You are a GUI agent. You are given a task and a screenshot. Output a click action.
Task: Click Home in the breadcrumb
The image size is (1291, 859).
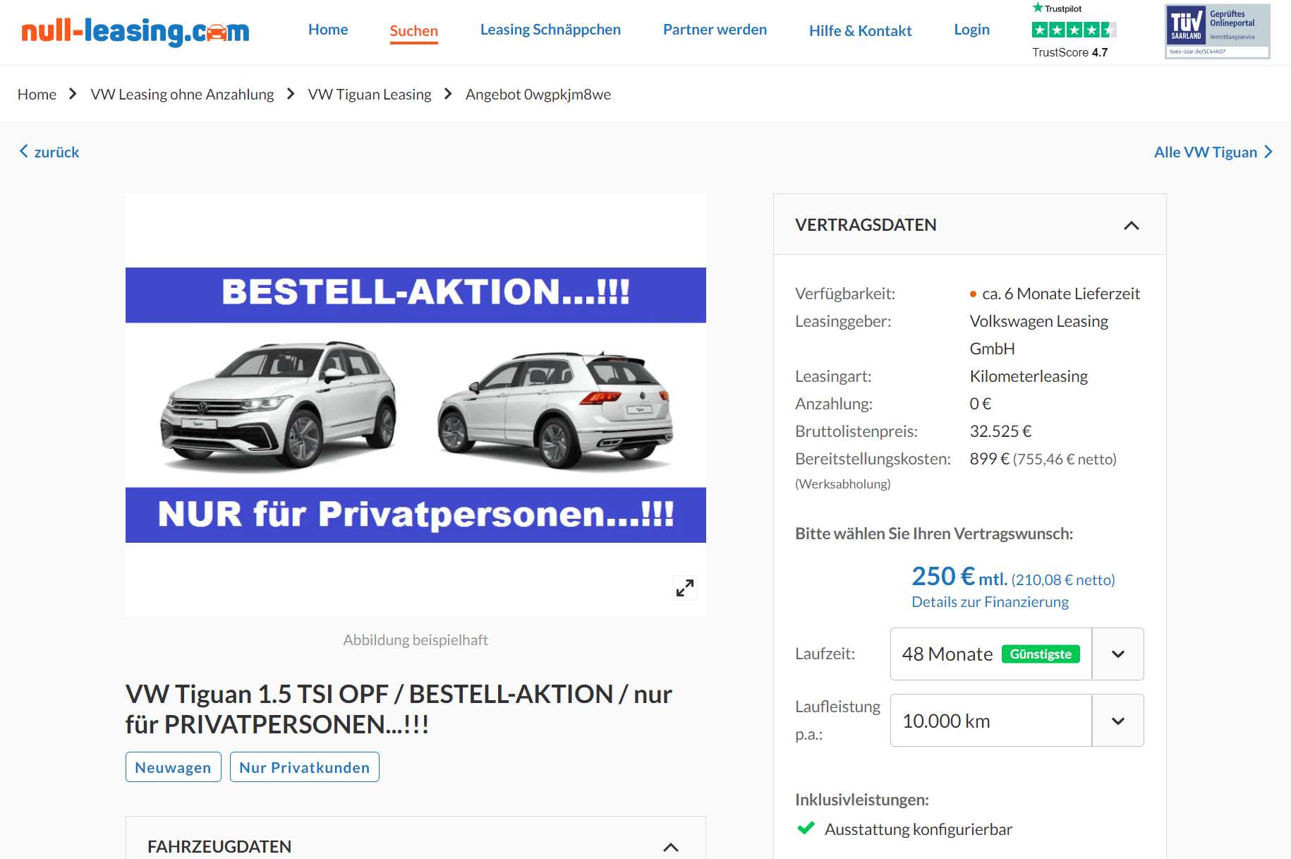click(x=37, y=95)
